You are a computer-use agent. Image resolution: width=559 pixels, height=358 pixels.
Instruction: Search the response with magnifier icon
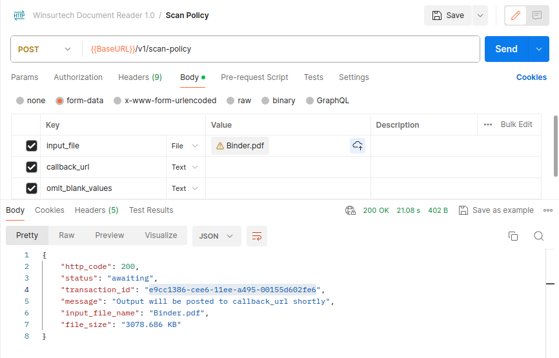(x=539, y=236)
